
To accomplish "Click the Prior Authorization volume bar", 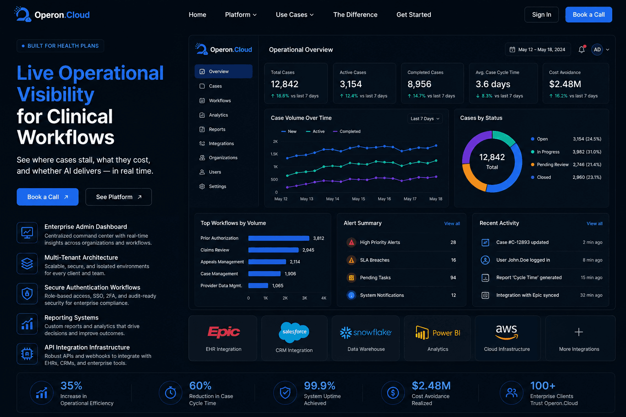I will [x=279, y=238].
